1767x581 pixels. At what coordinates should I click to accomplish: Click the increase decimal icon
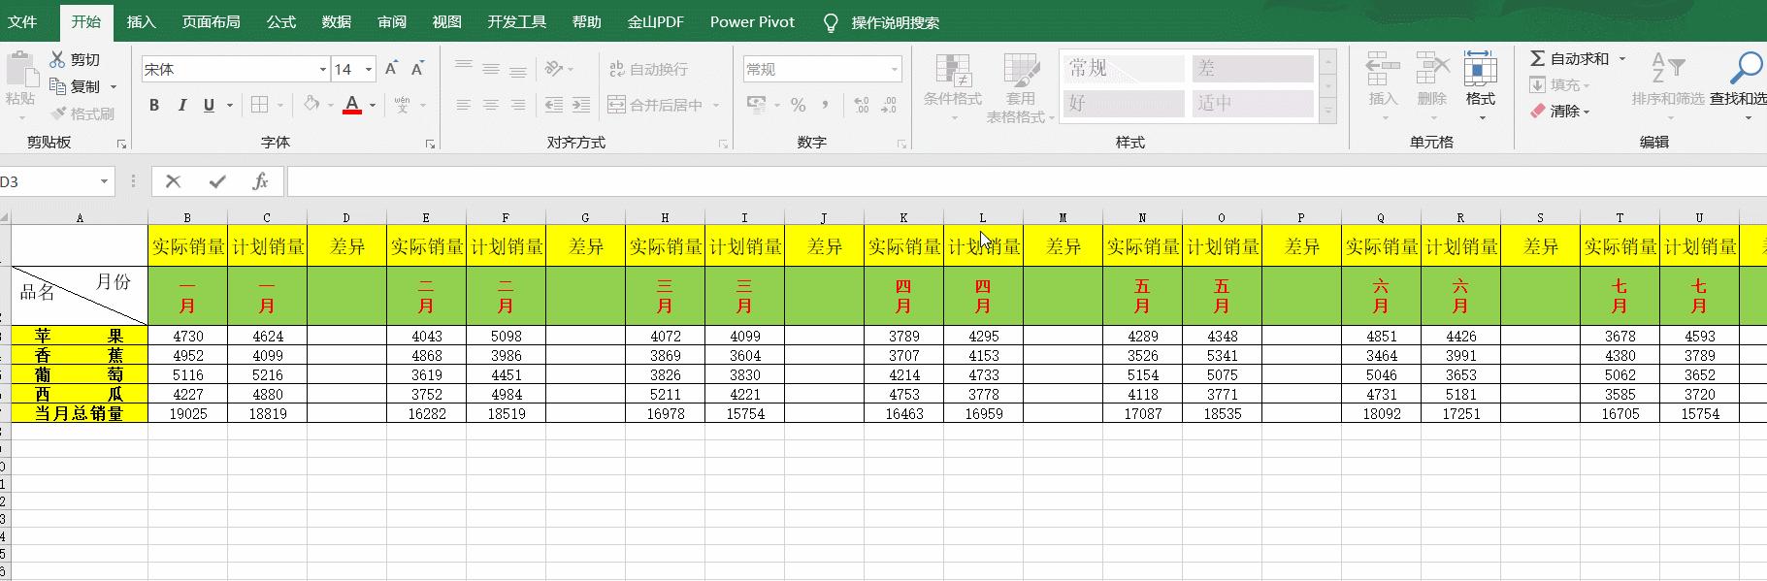(x=862, y=105)
